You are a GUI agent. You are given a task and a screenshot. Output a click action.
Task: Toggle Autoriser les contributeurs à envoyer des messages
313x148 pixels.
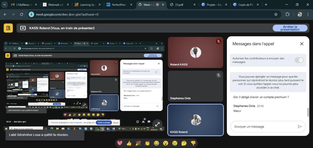point(299,60)
